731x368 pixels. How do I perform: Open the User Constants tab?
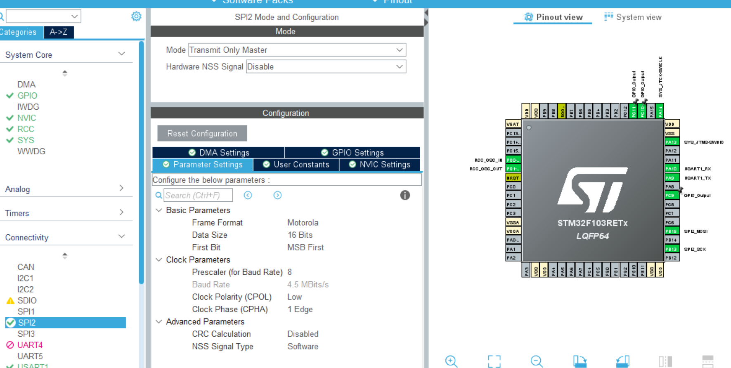click(x=296, y=165)
